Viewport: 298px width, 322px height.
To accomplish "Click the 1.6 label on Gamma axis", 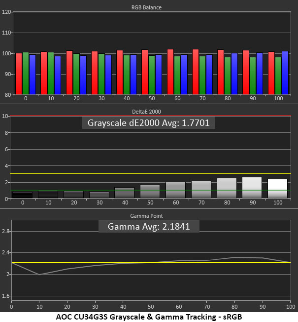I will [6, 296].
